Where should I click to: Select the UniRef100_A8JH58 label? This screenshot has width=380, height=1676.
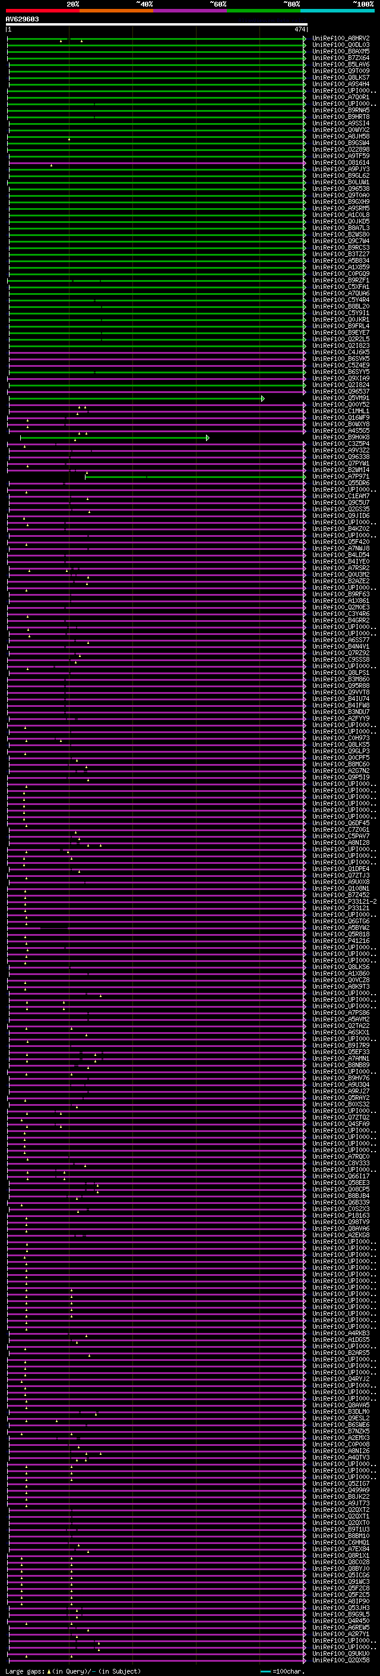tap(341, 136)
